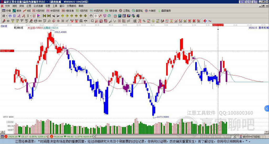The width and height of the screenshot is (269, 144).
Task: Click the 乾坤K线 indicator label
Action: pyautogui.click(x=19, y=28)
